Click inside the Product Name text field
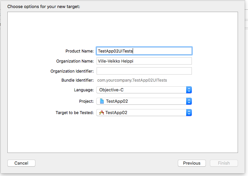Image resolution: width=248 pixels, height=176 pixels. [144, 51]
